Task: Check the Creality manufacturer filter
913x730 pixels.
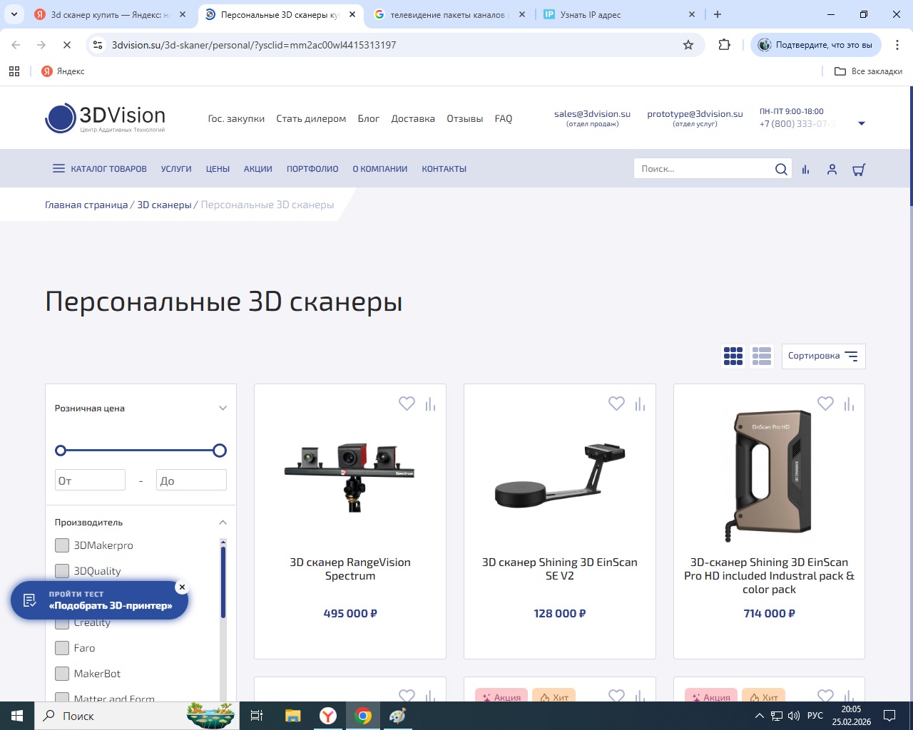Action: [62, 622]
